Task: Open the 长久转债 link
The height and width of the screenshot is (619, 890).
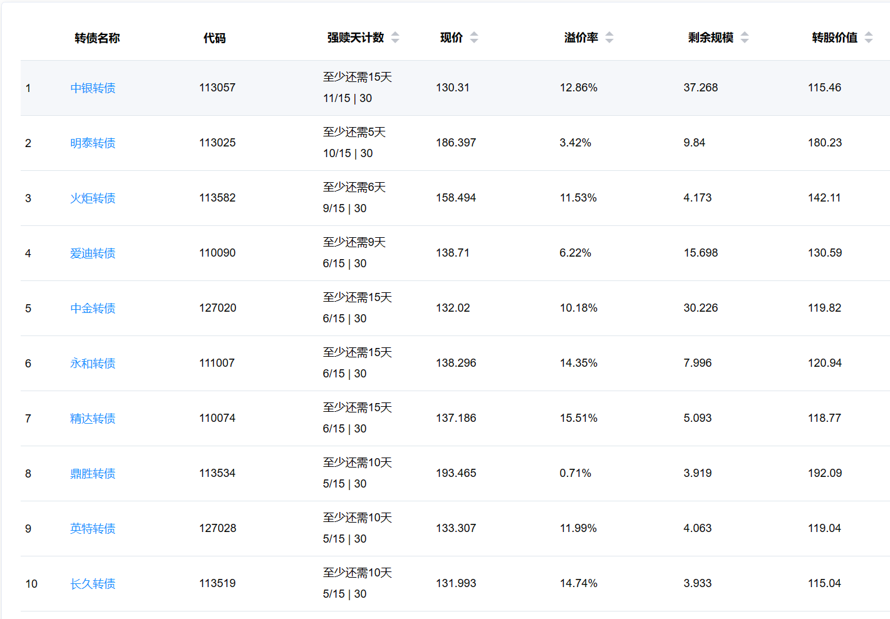Action: [x=93, y=584]
